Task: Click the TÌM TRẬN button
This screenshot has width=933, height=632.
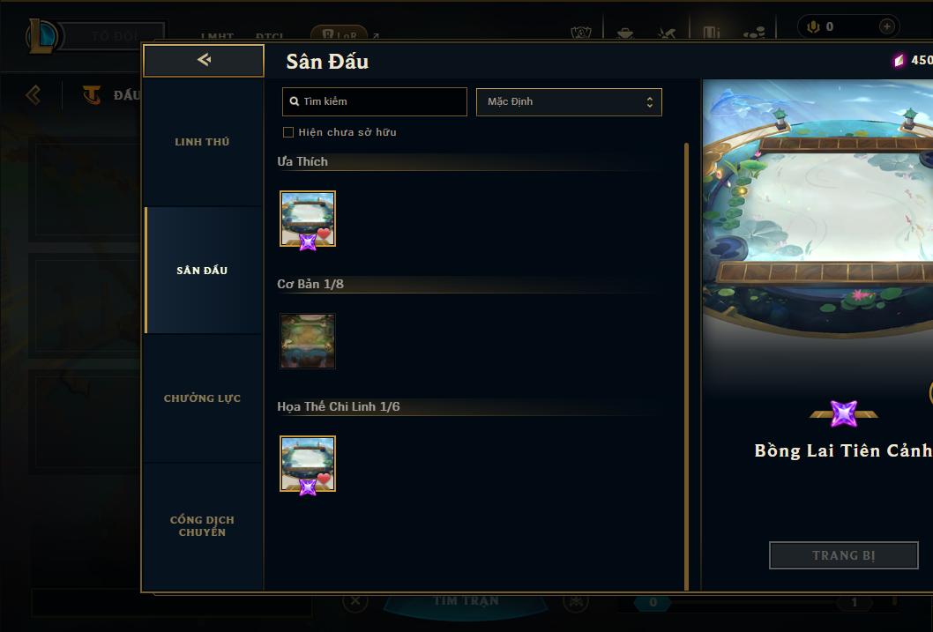Action: pyautogui.click(x=466, y=601)
